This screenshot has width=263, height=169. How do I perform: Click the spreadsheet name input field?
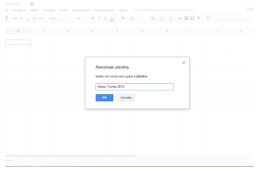[135, 87]
